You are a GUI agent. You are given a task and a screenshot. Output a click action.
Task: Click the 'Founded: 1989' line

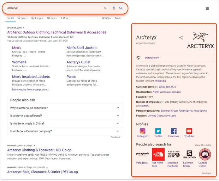coord(144,97)
